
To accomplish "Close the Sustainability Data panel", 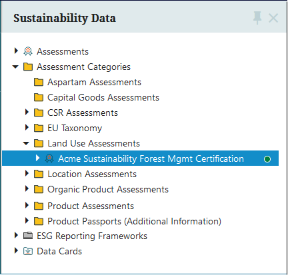I will [273, 18].
